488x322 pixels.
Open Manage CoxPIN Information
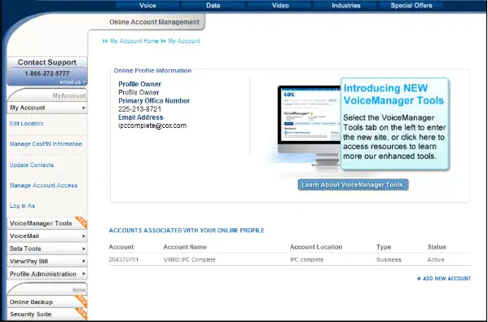tap(46, 143)
